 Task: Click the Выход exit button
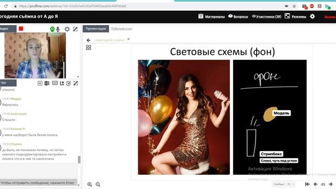coord(330,17)
